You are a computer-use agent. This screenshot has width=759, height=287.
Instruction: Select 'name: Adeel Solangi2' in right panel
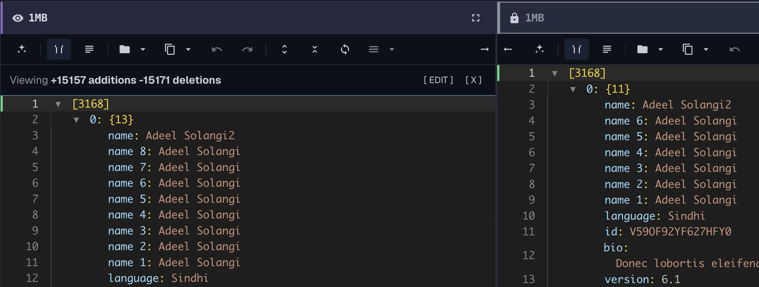point(668,105)
